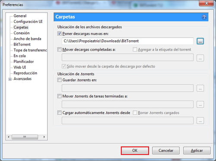
Task: Click the Guardar .torrents path field
Action: coord(127,88)
